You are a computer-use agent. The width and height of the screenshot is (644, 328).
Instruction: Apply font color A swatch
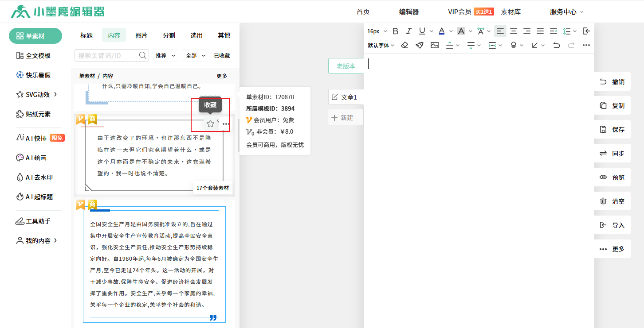click(x=442, y=31)
